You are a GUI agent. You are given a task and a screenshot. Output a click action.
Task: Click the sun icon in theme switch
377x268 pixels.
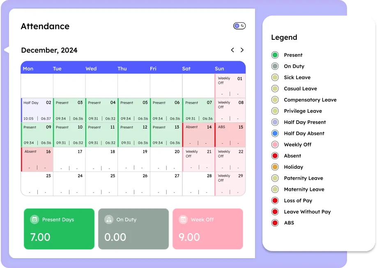point(237,25)
